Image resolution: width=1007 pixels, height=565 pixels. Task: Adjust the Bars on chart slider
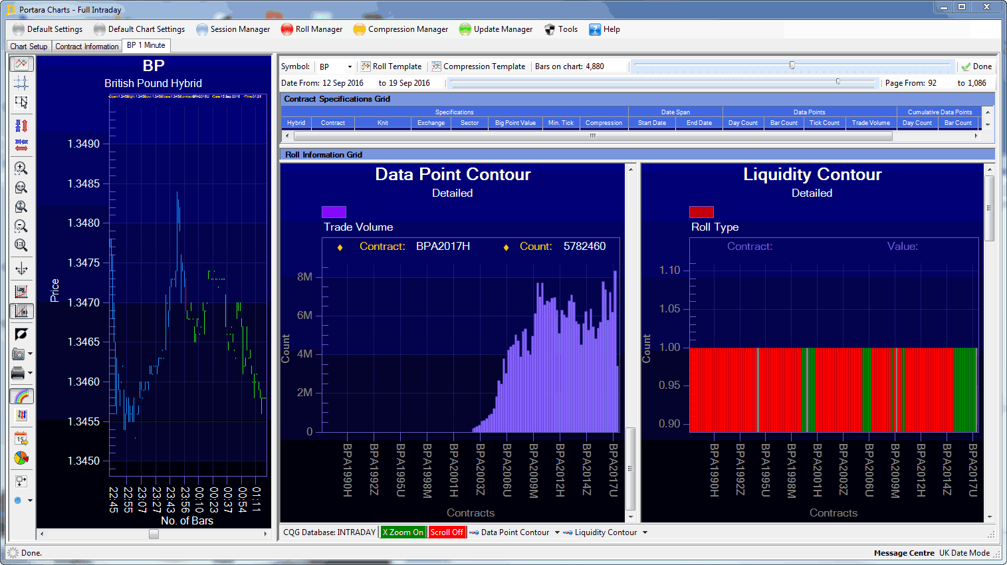tap(792, 66)
